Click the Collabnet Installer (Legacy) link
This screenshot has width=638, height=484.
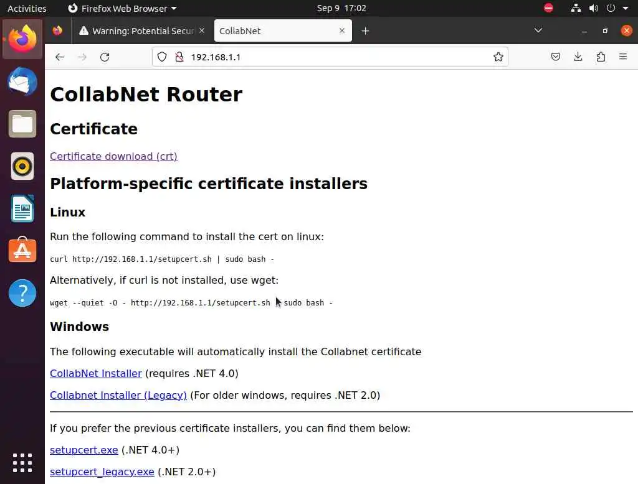click(118, 396)
